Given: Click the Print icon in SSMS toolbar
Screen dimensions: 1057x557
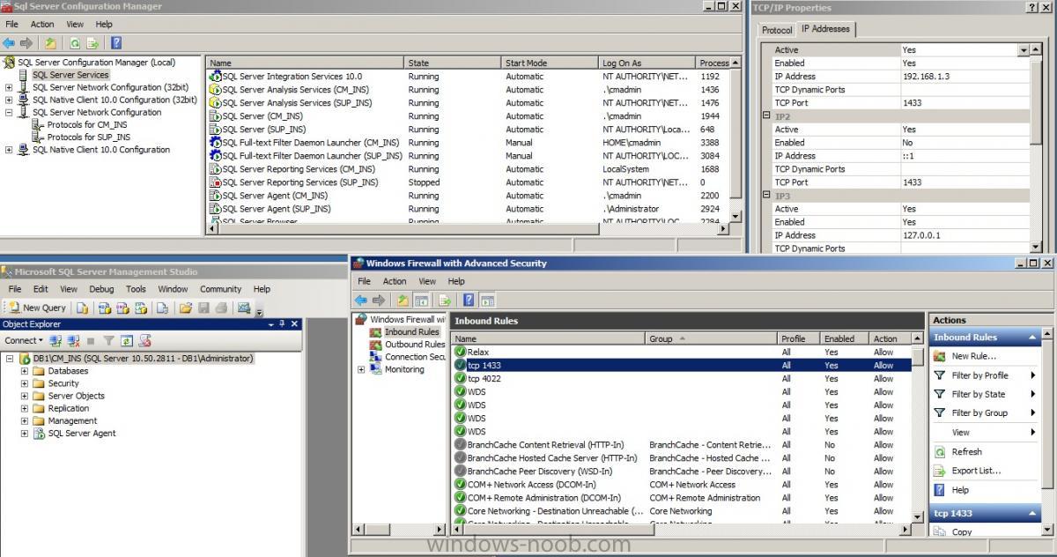Looking at the screenshot, I should click(221, 308).
